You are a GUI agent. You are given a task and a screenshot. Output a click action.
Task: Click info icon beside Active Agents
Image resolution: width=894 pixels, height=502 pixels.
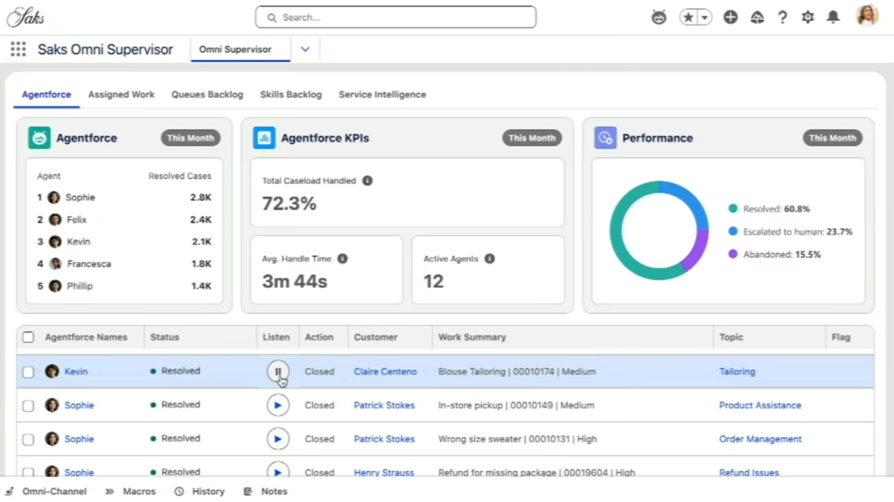[489, 258]
